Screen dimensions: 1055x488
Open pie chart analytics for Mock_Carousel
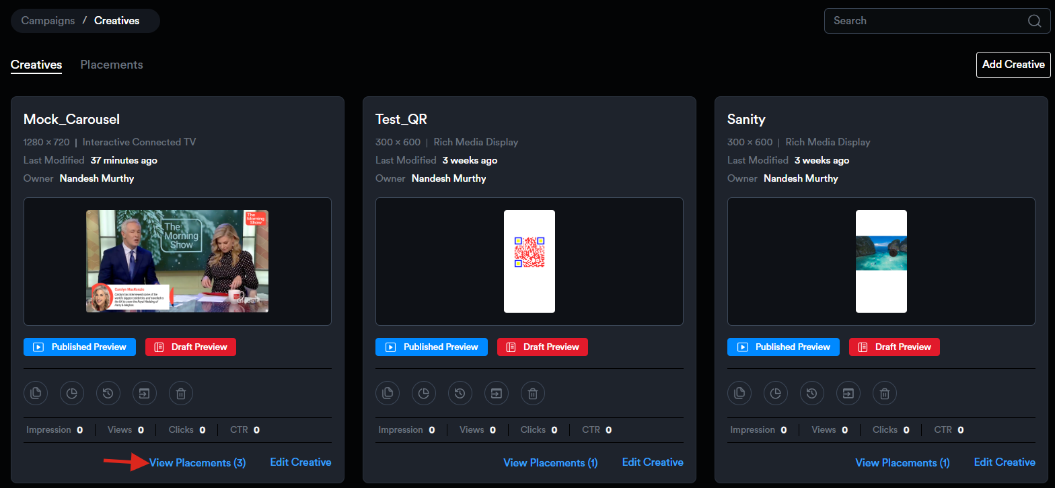click(72, 393)
